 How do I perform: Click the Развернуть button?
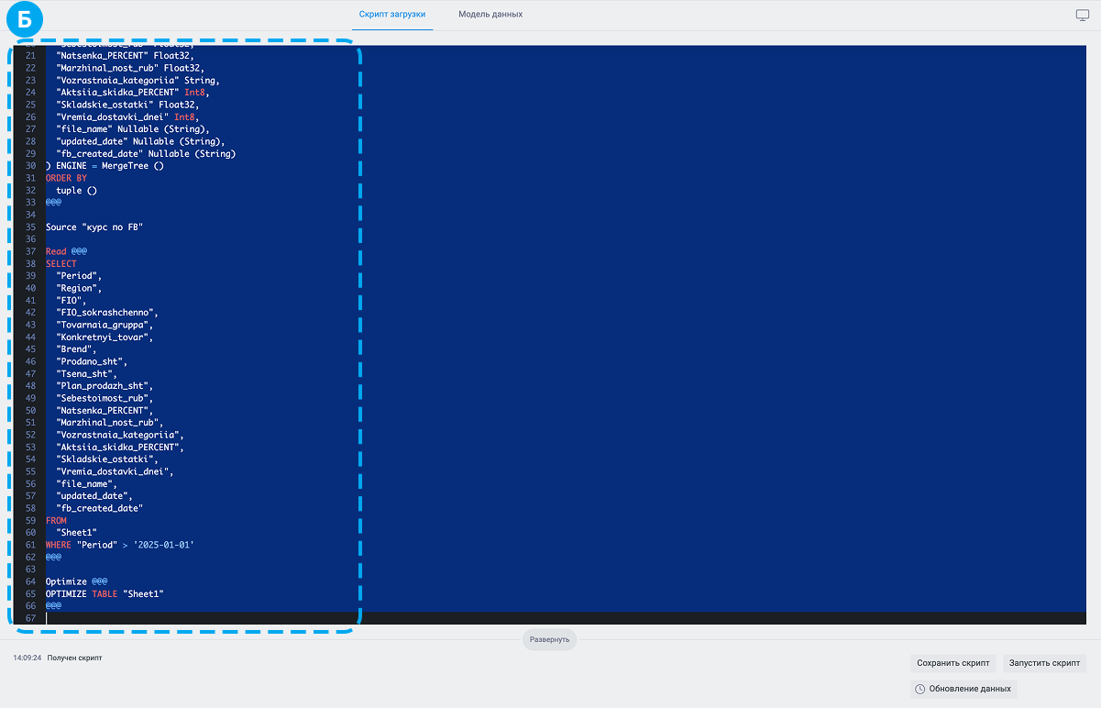click(x=549, y=639)
